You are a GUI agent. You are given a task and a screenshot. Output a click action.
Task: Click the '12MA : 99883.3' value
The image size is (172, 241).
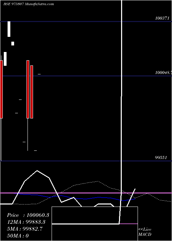(x=26, y=222)
